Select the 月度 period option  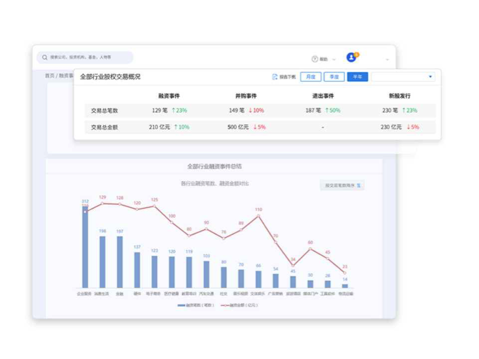click(311, 77)
